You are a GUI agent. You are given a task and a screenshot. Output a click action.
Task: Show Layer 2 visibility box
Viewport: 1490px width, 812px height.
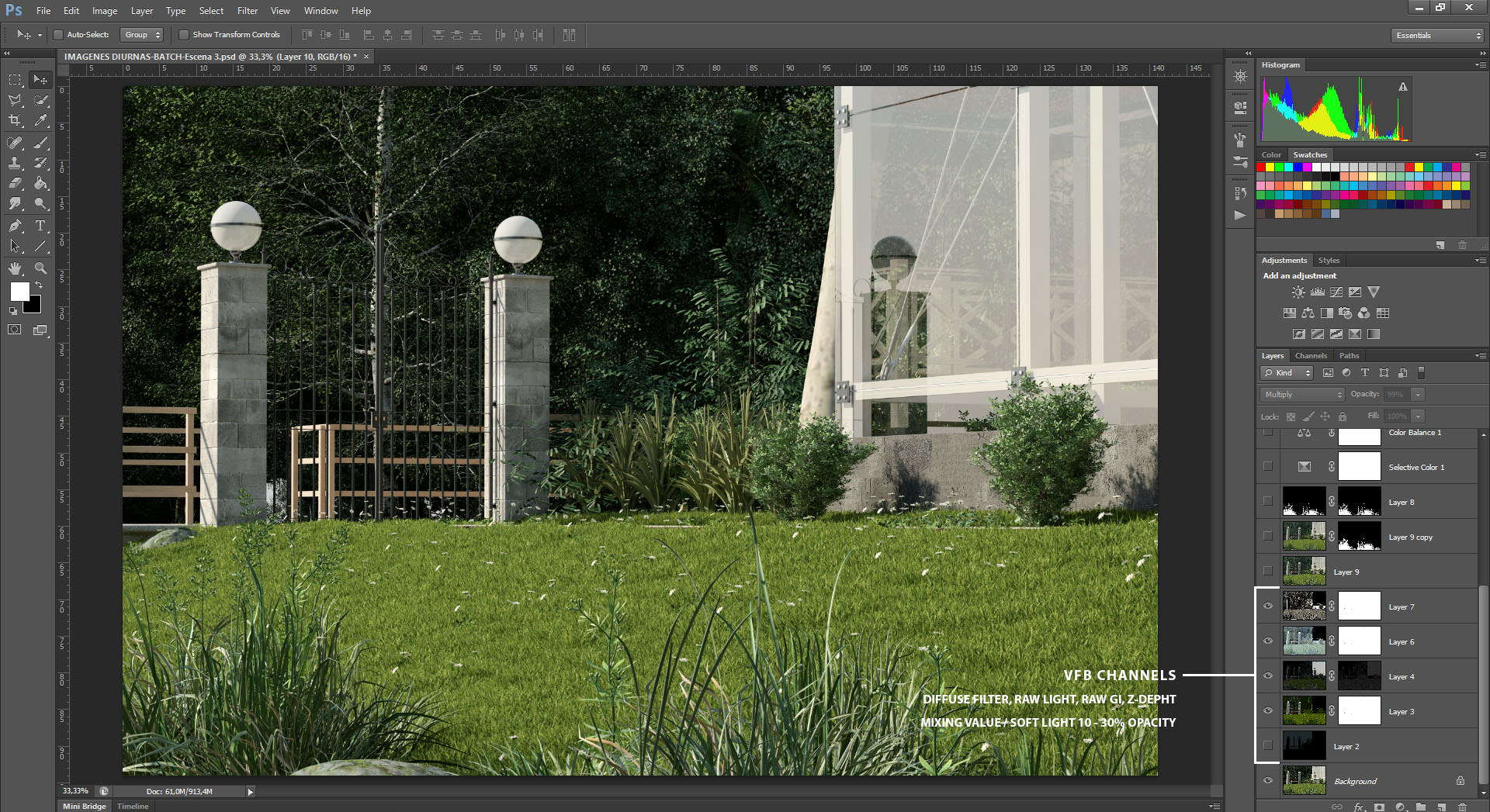click(x=1268, y=745)
